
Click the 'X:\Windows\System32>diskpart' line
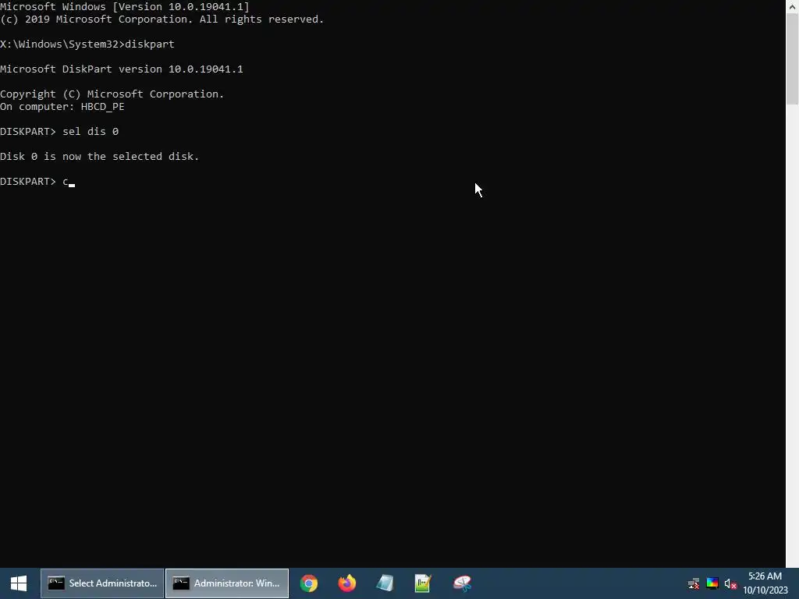tap(87, 44)
